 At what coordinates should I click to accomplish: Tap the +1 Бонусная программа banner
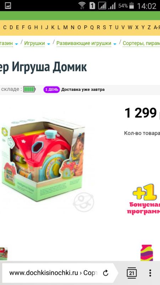coord(144,199)
